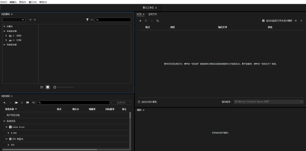Open the Mercury Playback Engine renderer dropdown

click(x=268, y=102)
